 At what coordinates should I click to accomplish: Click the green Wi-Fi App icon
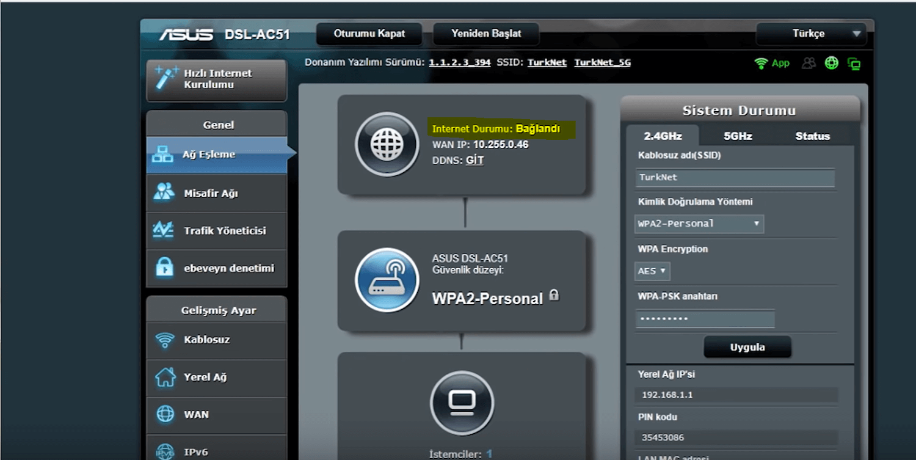(x=772, y=63)
